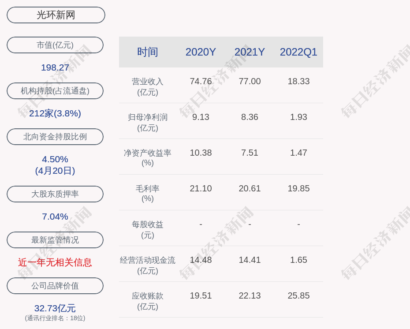Click gross margin value 21.10

[201, 188]
